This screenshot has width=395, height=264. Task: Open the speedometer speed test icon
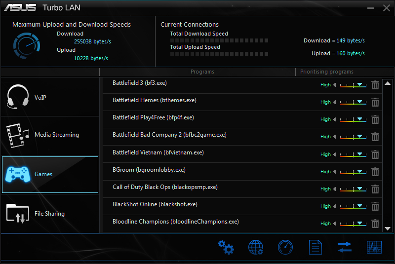285,247
